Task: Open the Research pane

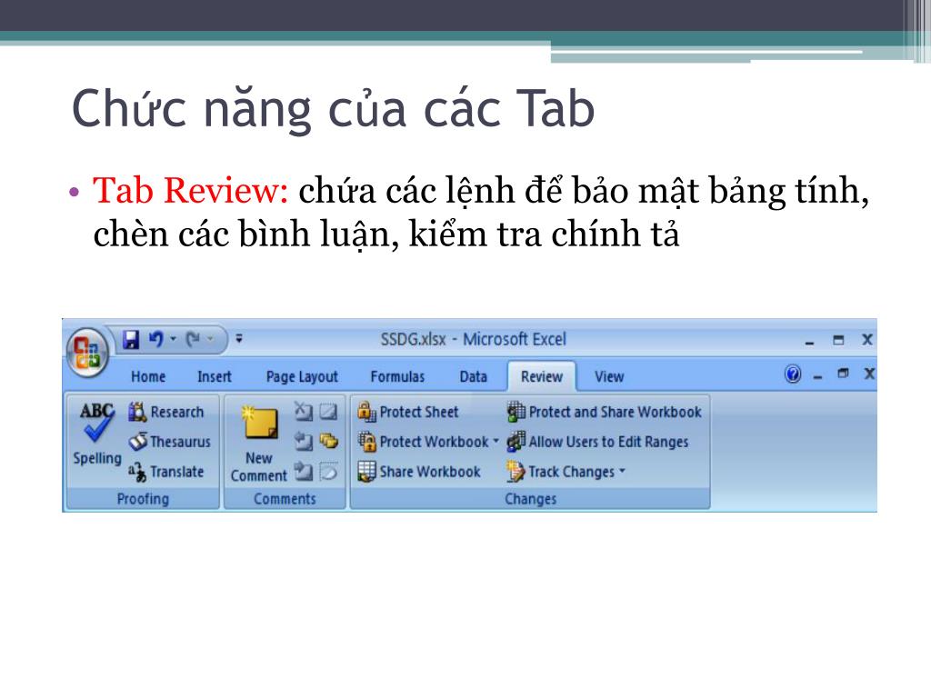Action: [166, 412]
